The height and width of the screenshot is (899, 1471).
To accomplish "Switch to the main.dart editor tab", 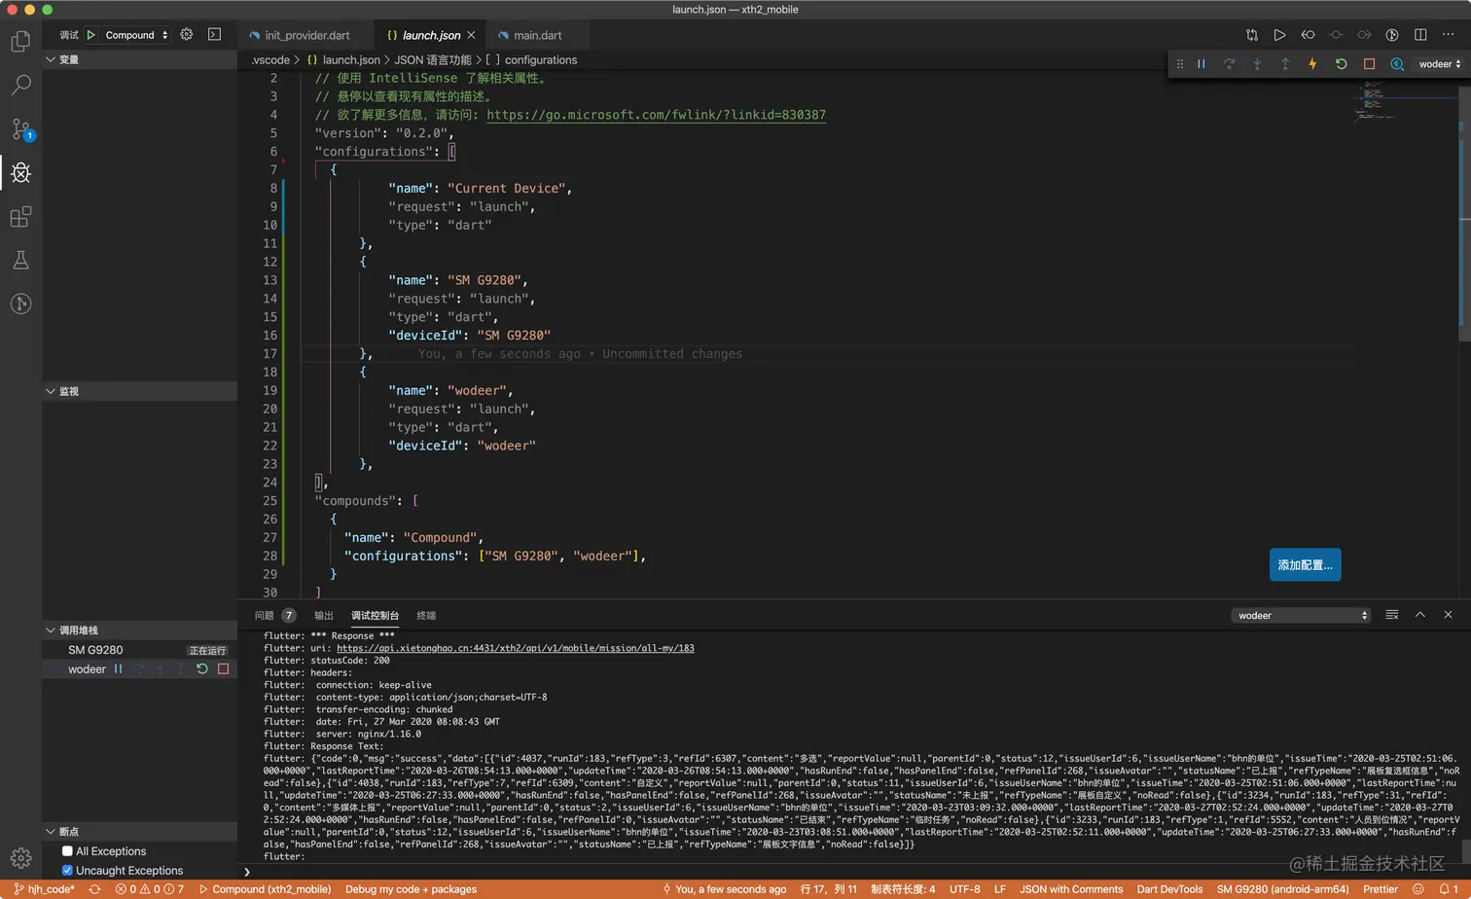I will [537, 35].
